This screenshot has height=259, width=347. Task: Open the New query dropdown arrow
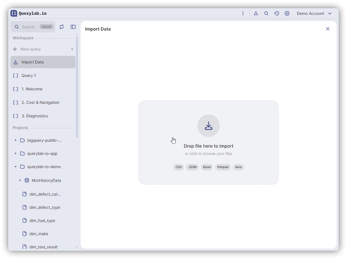[x=72, y=49]
